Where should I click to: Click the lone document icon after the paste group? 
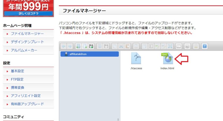point(136,46)
